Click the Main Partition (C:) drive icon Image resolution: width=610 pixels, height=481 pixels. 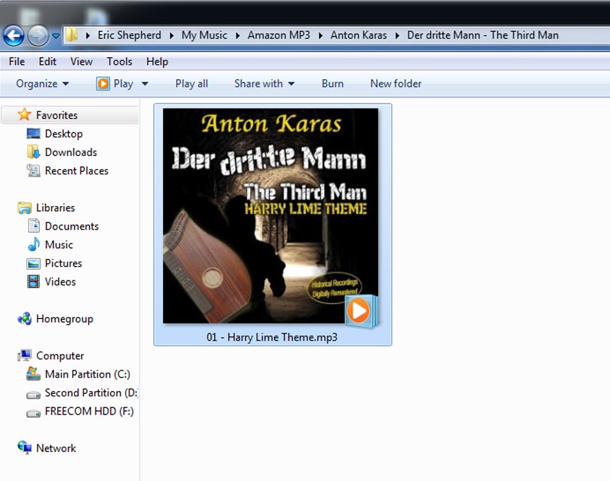pyautogui.click(x=33, y=374)
